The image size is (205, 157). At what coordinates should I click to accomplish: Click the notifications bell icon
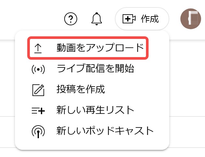point(96,19)
